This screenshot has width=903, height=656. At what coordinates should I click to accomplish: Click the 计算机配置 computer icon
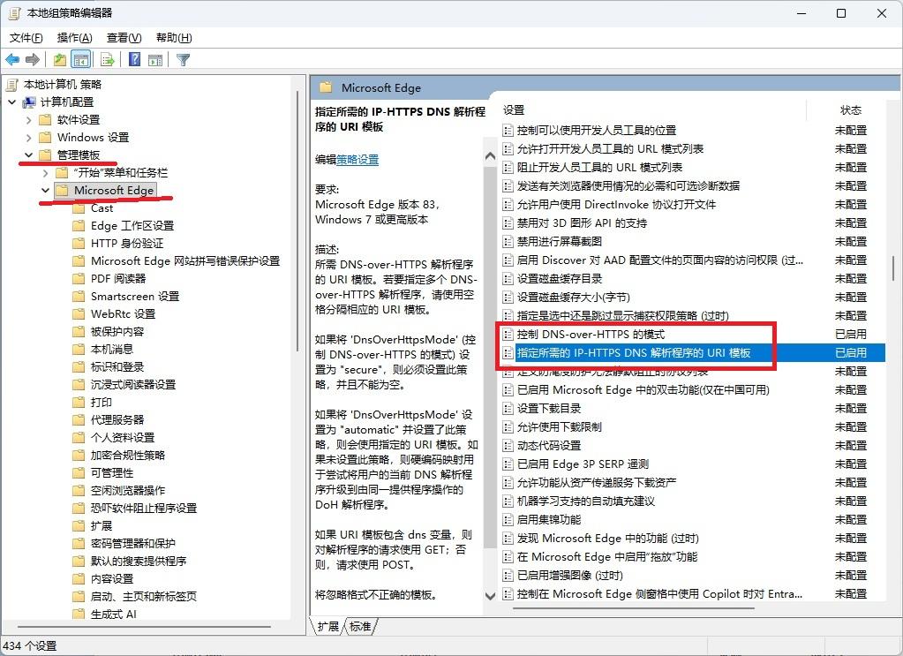pyautogui.click(x=29, y=102)
